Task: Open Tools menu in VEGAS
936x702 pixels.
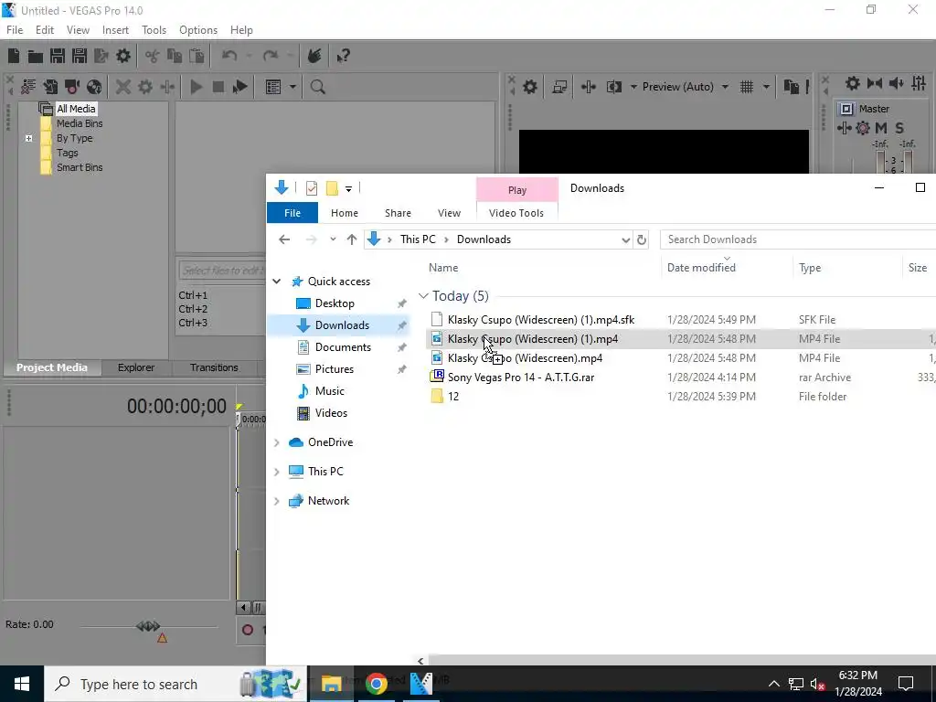Action: coord(154,30)
